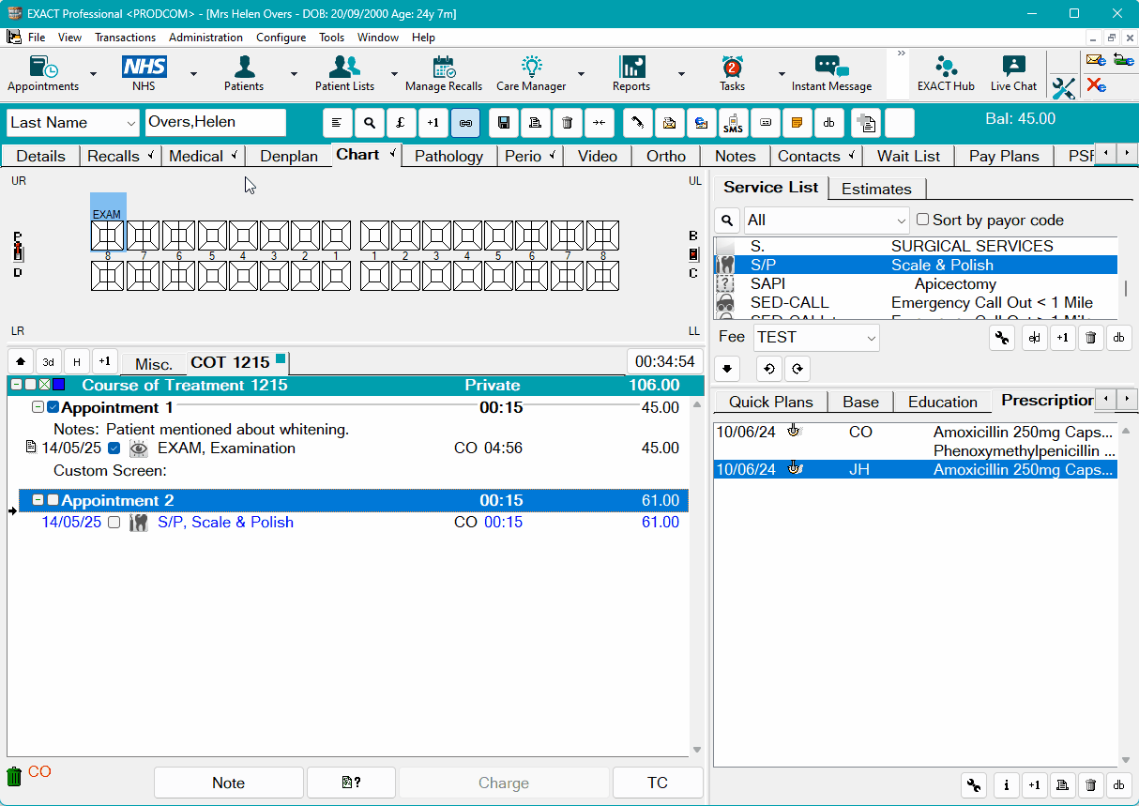This screenshot has width=1139, height=806.
Task: Open Manage Recalls calendar icon
Action: (444, 73)
